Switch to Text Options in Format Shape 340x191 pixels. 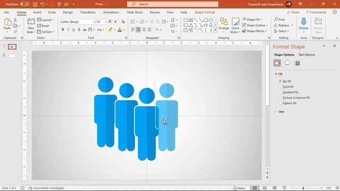(307, 55)
